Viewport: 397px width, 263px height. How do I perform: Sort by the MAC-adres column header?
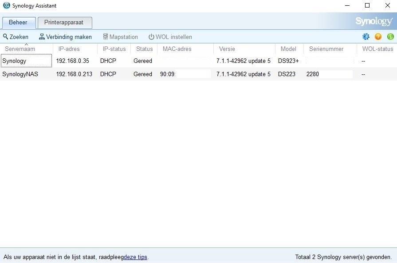coord(185,49)
